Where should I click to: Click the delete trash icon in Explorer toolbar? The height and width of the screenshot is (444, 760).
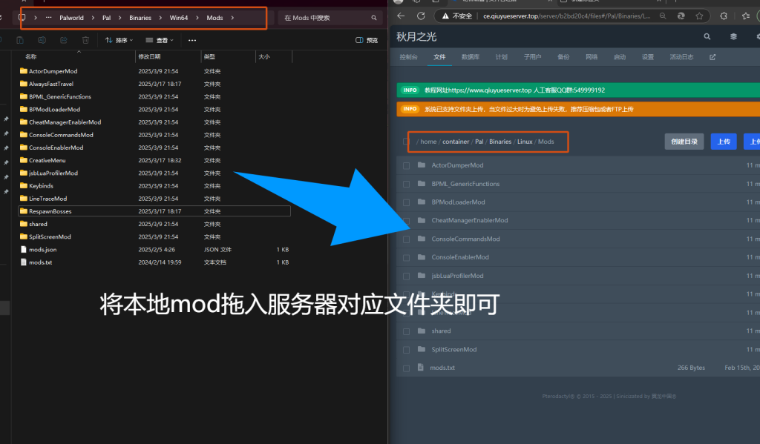pos(85,40)
